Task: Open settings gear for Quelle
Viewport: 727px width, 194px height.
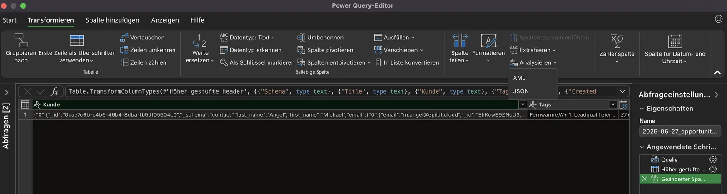Action: pos(713,160)
